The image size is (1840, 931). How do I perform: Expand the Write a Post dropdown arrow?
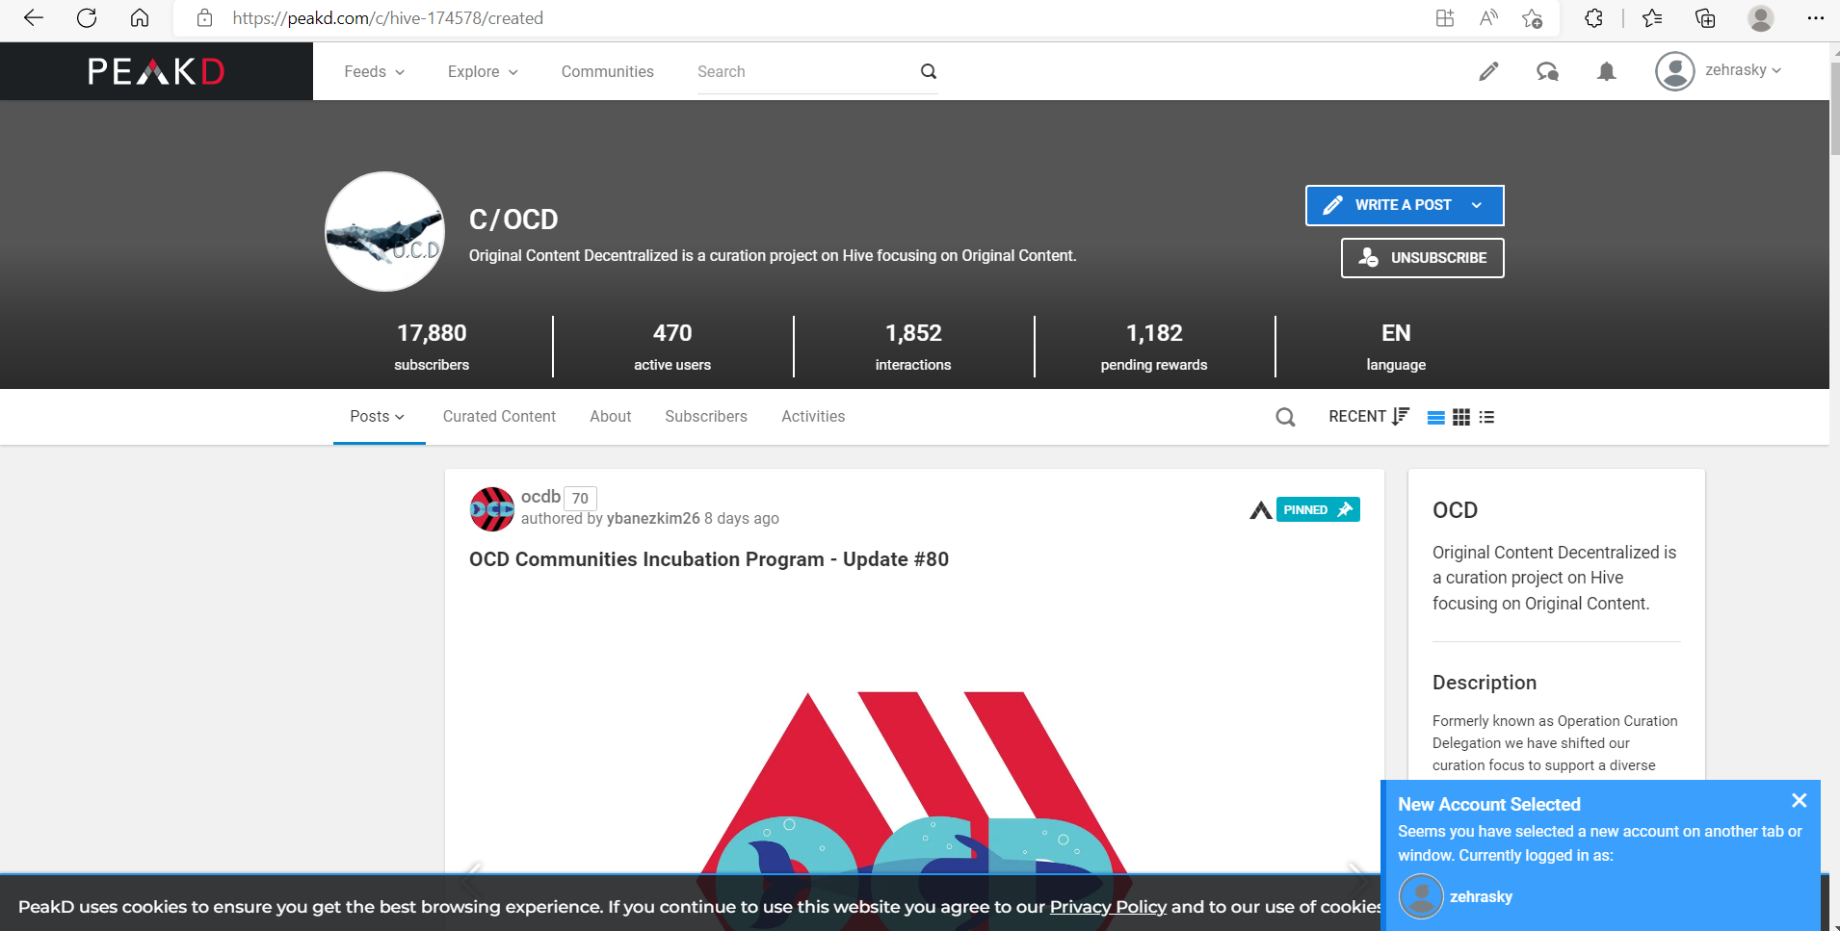pyautogui.click(x=1477, y=205)
